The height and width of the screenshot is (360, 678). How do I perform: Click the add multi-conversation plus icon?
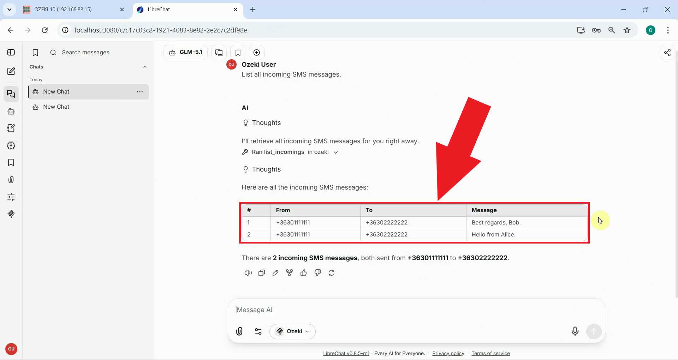(x=257, y=53)
